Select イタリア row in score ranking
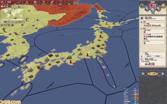Image resolution: width=167 pixels, height=104 pixels. pos(131,100)
